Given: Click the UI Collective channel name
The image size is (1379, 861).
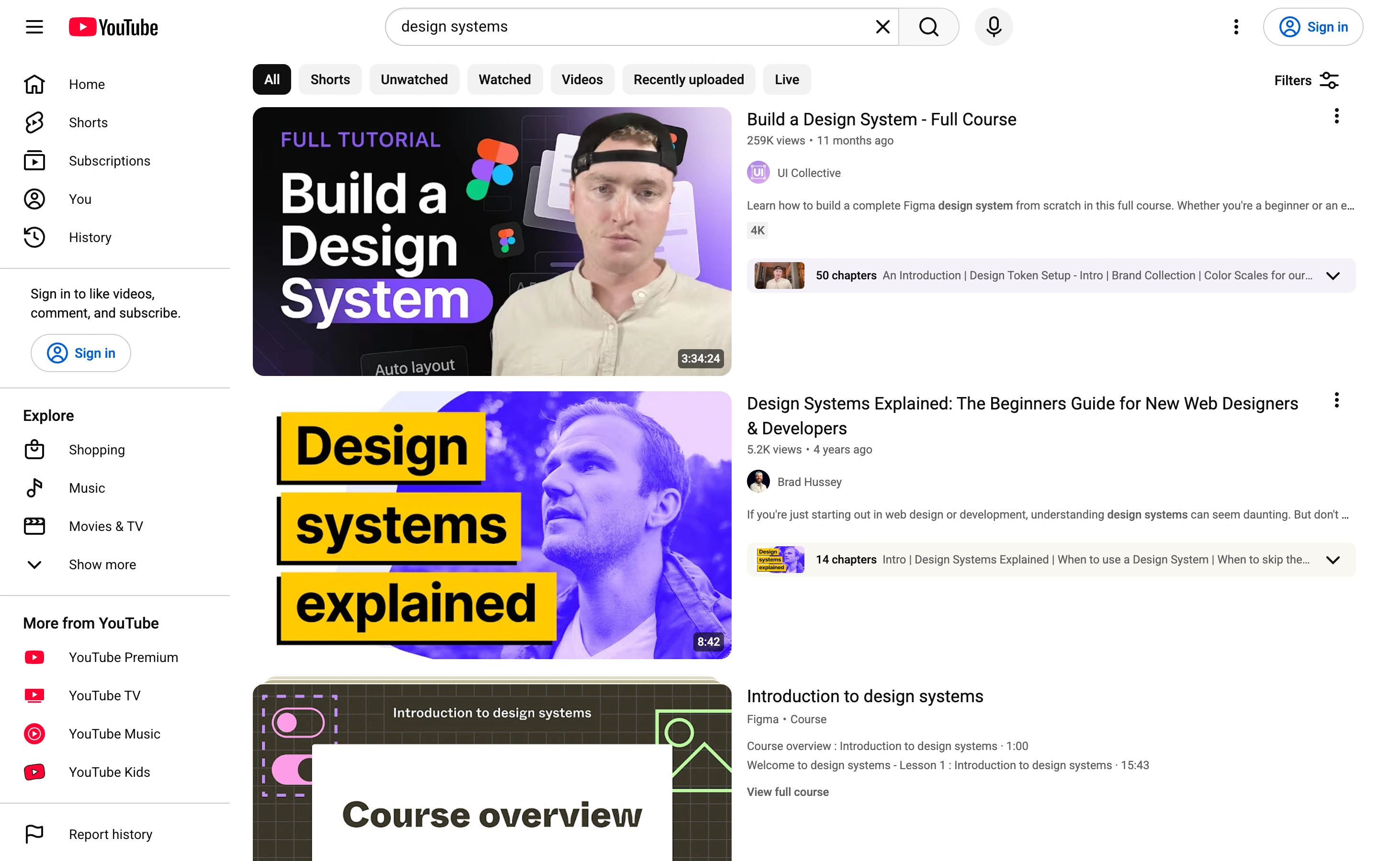Looking at the screenshot, I should point(809,173).
